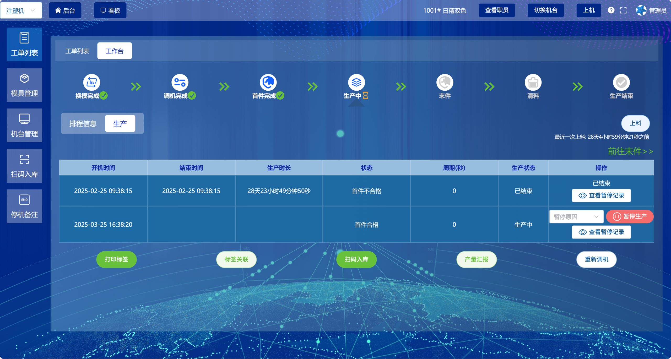The image size is (671, 359).
Task: Open 模具管理 in the sidebar
Action: tap(24, 85)
